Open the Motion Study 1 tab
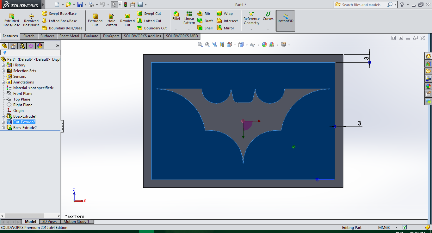 [77, 222]
